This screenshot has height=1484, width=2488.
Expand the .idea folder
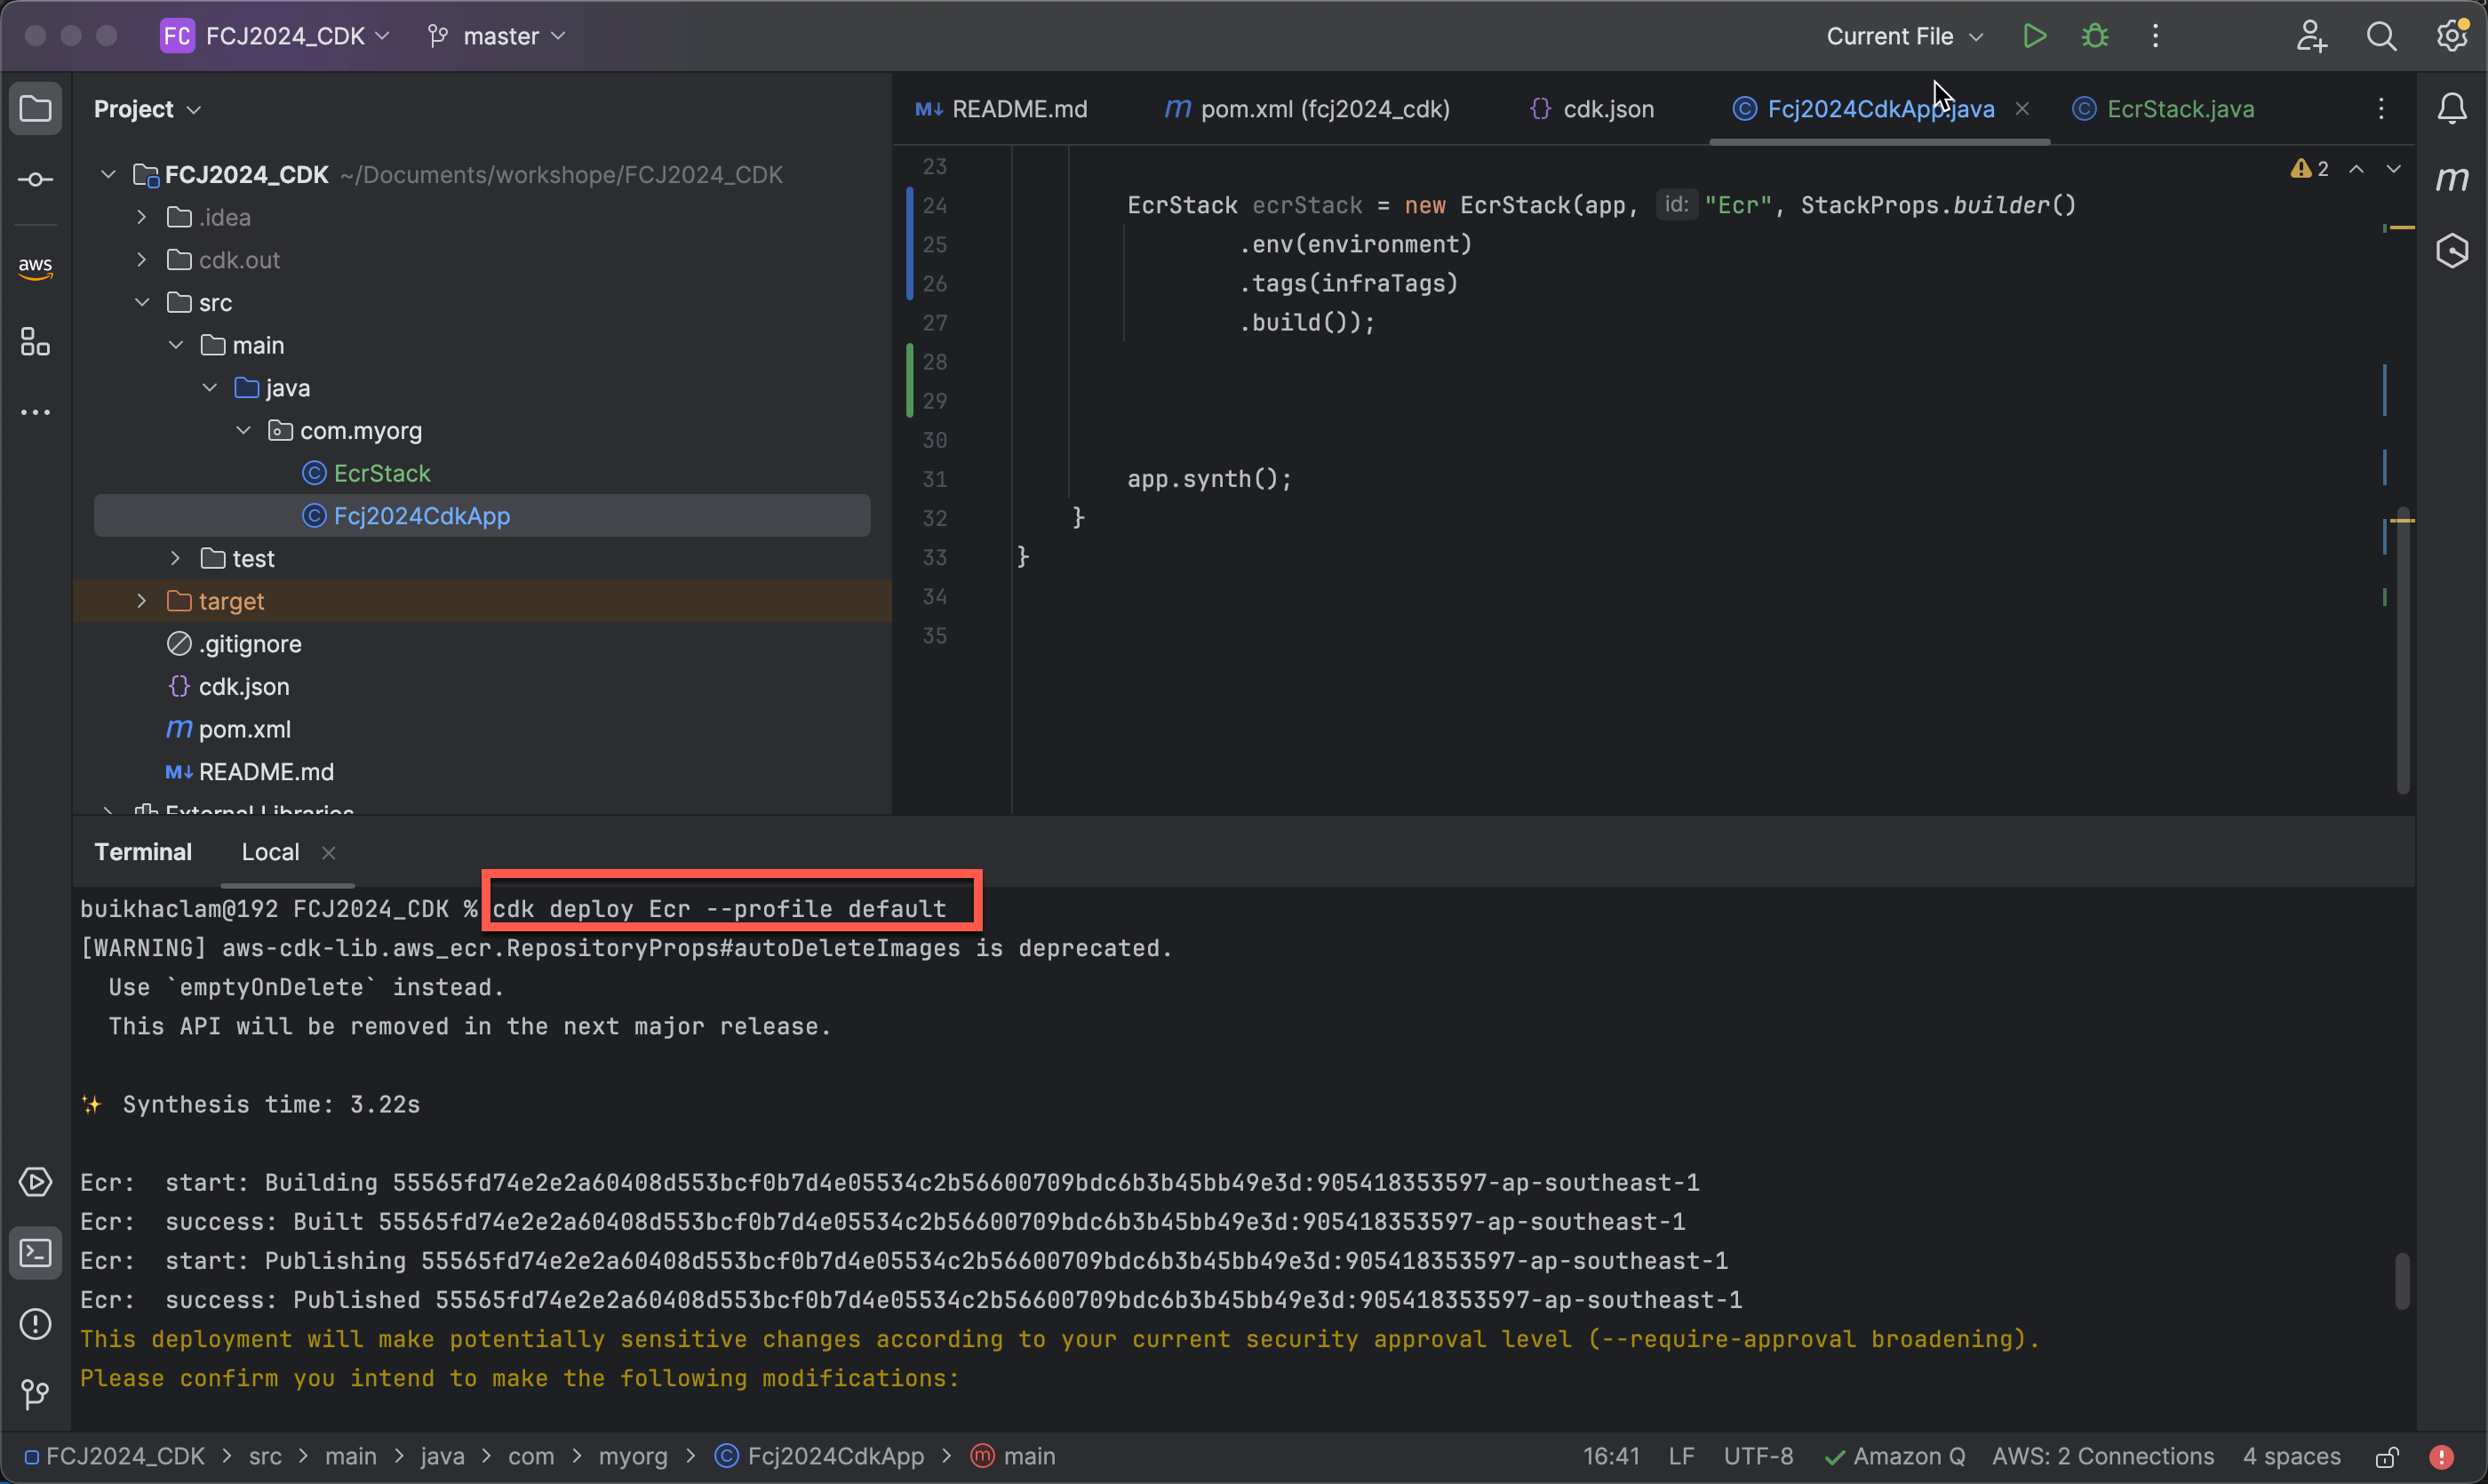pos(142,217)
